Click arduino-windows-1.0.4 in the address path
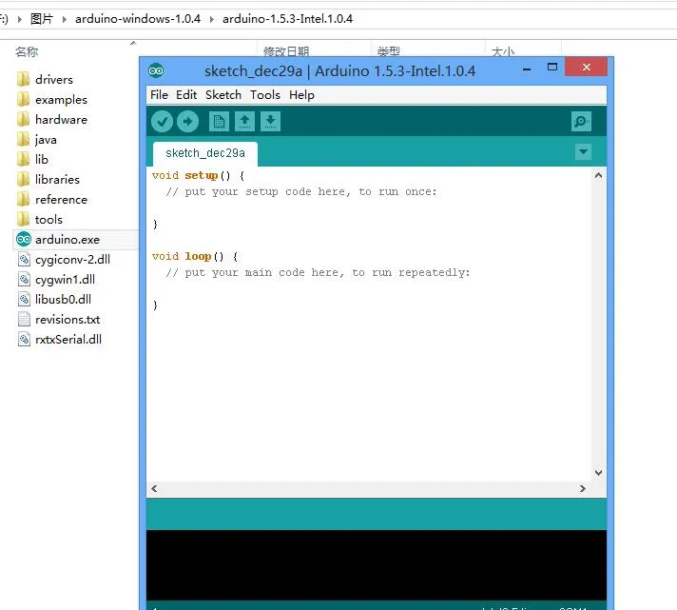 point(138,19)
